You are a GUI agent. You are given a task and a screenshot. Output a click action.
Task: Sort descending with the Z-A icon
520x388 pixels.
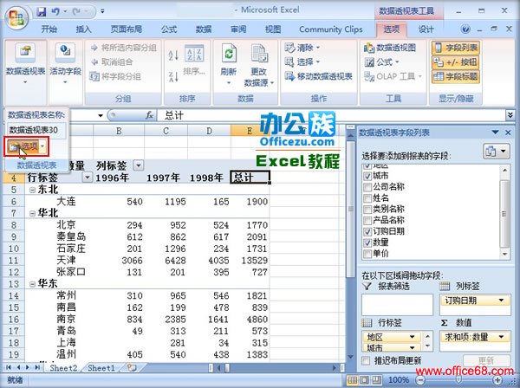[173, 76]
